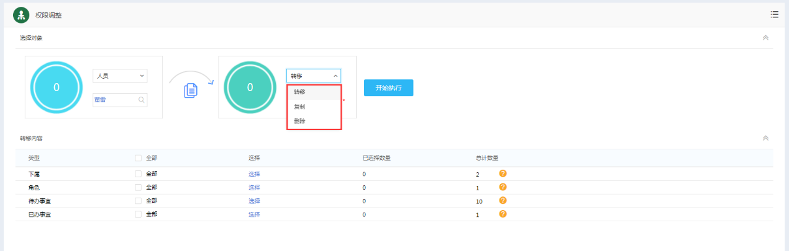789x251 pixels.
Task: Choose 复制 from the dropdown list
Action: (x=300, y=107)
